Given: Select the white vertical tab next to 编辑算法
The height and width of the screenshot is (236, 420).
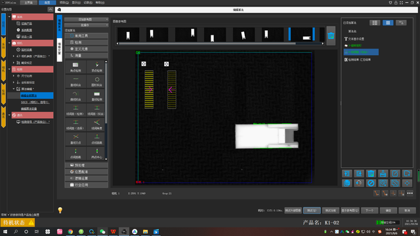Looking at the screenshot, I should pos(60,50).
